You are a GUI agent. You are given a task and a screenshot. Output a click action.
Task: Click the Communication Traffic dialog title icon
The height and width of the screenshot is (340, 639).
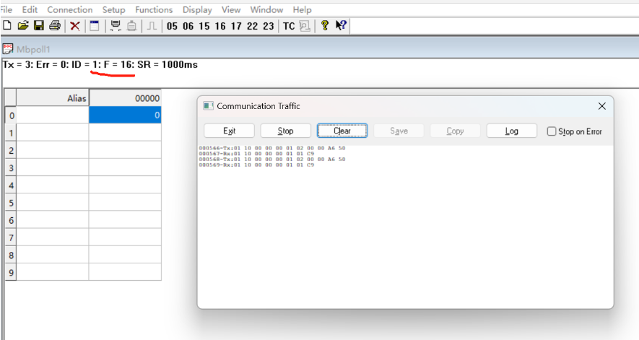[208, 106]
